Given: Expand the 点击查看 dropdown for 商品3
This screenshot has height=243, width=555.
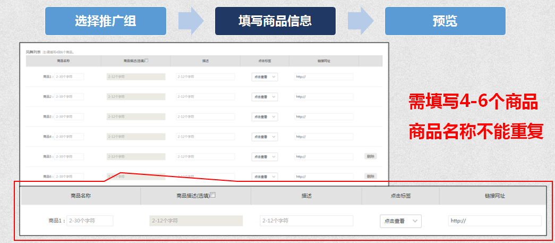Looking at the screenshot, I should click(264, 117).
